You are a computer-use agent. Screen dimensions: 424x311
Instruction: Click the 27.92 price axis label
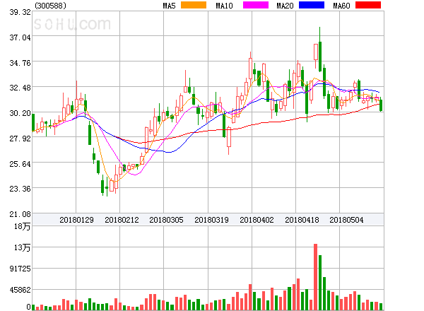(20, 139)
